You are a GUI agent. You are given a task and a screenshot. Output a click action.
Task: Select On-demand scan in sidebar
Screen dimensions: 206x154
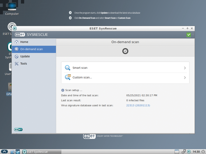tap(34, 49)
